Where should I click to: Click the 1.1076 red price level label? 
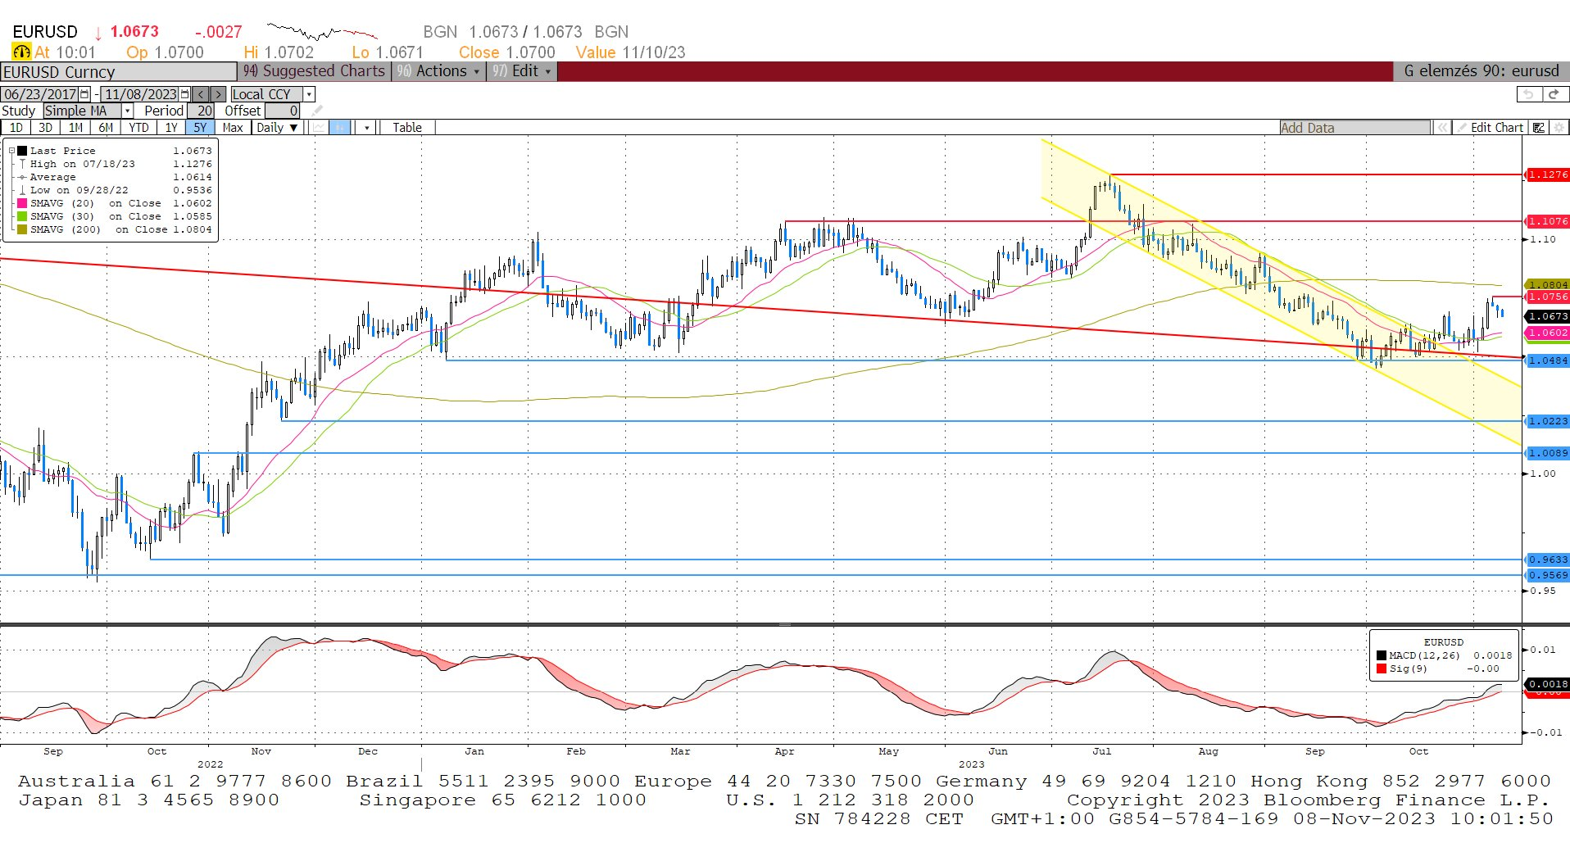click(1547, 221)
